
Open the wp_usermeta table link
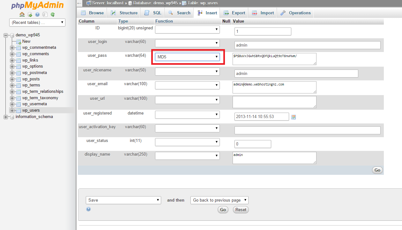pos(34,104)
